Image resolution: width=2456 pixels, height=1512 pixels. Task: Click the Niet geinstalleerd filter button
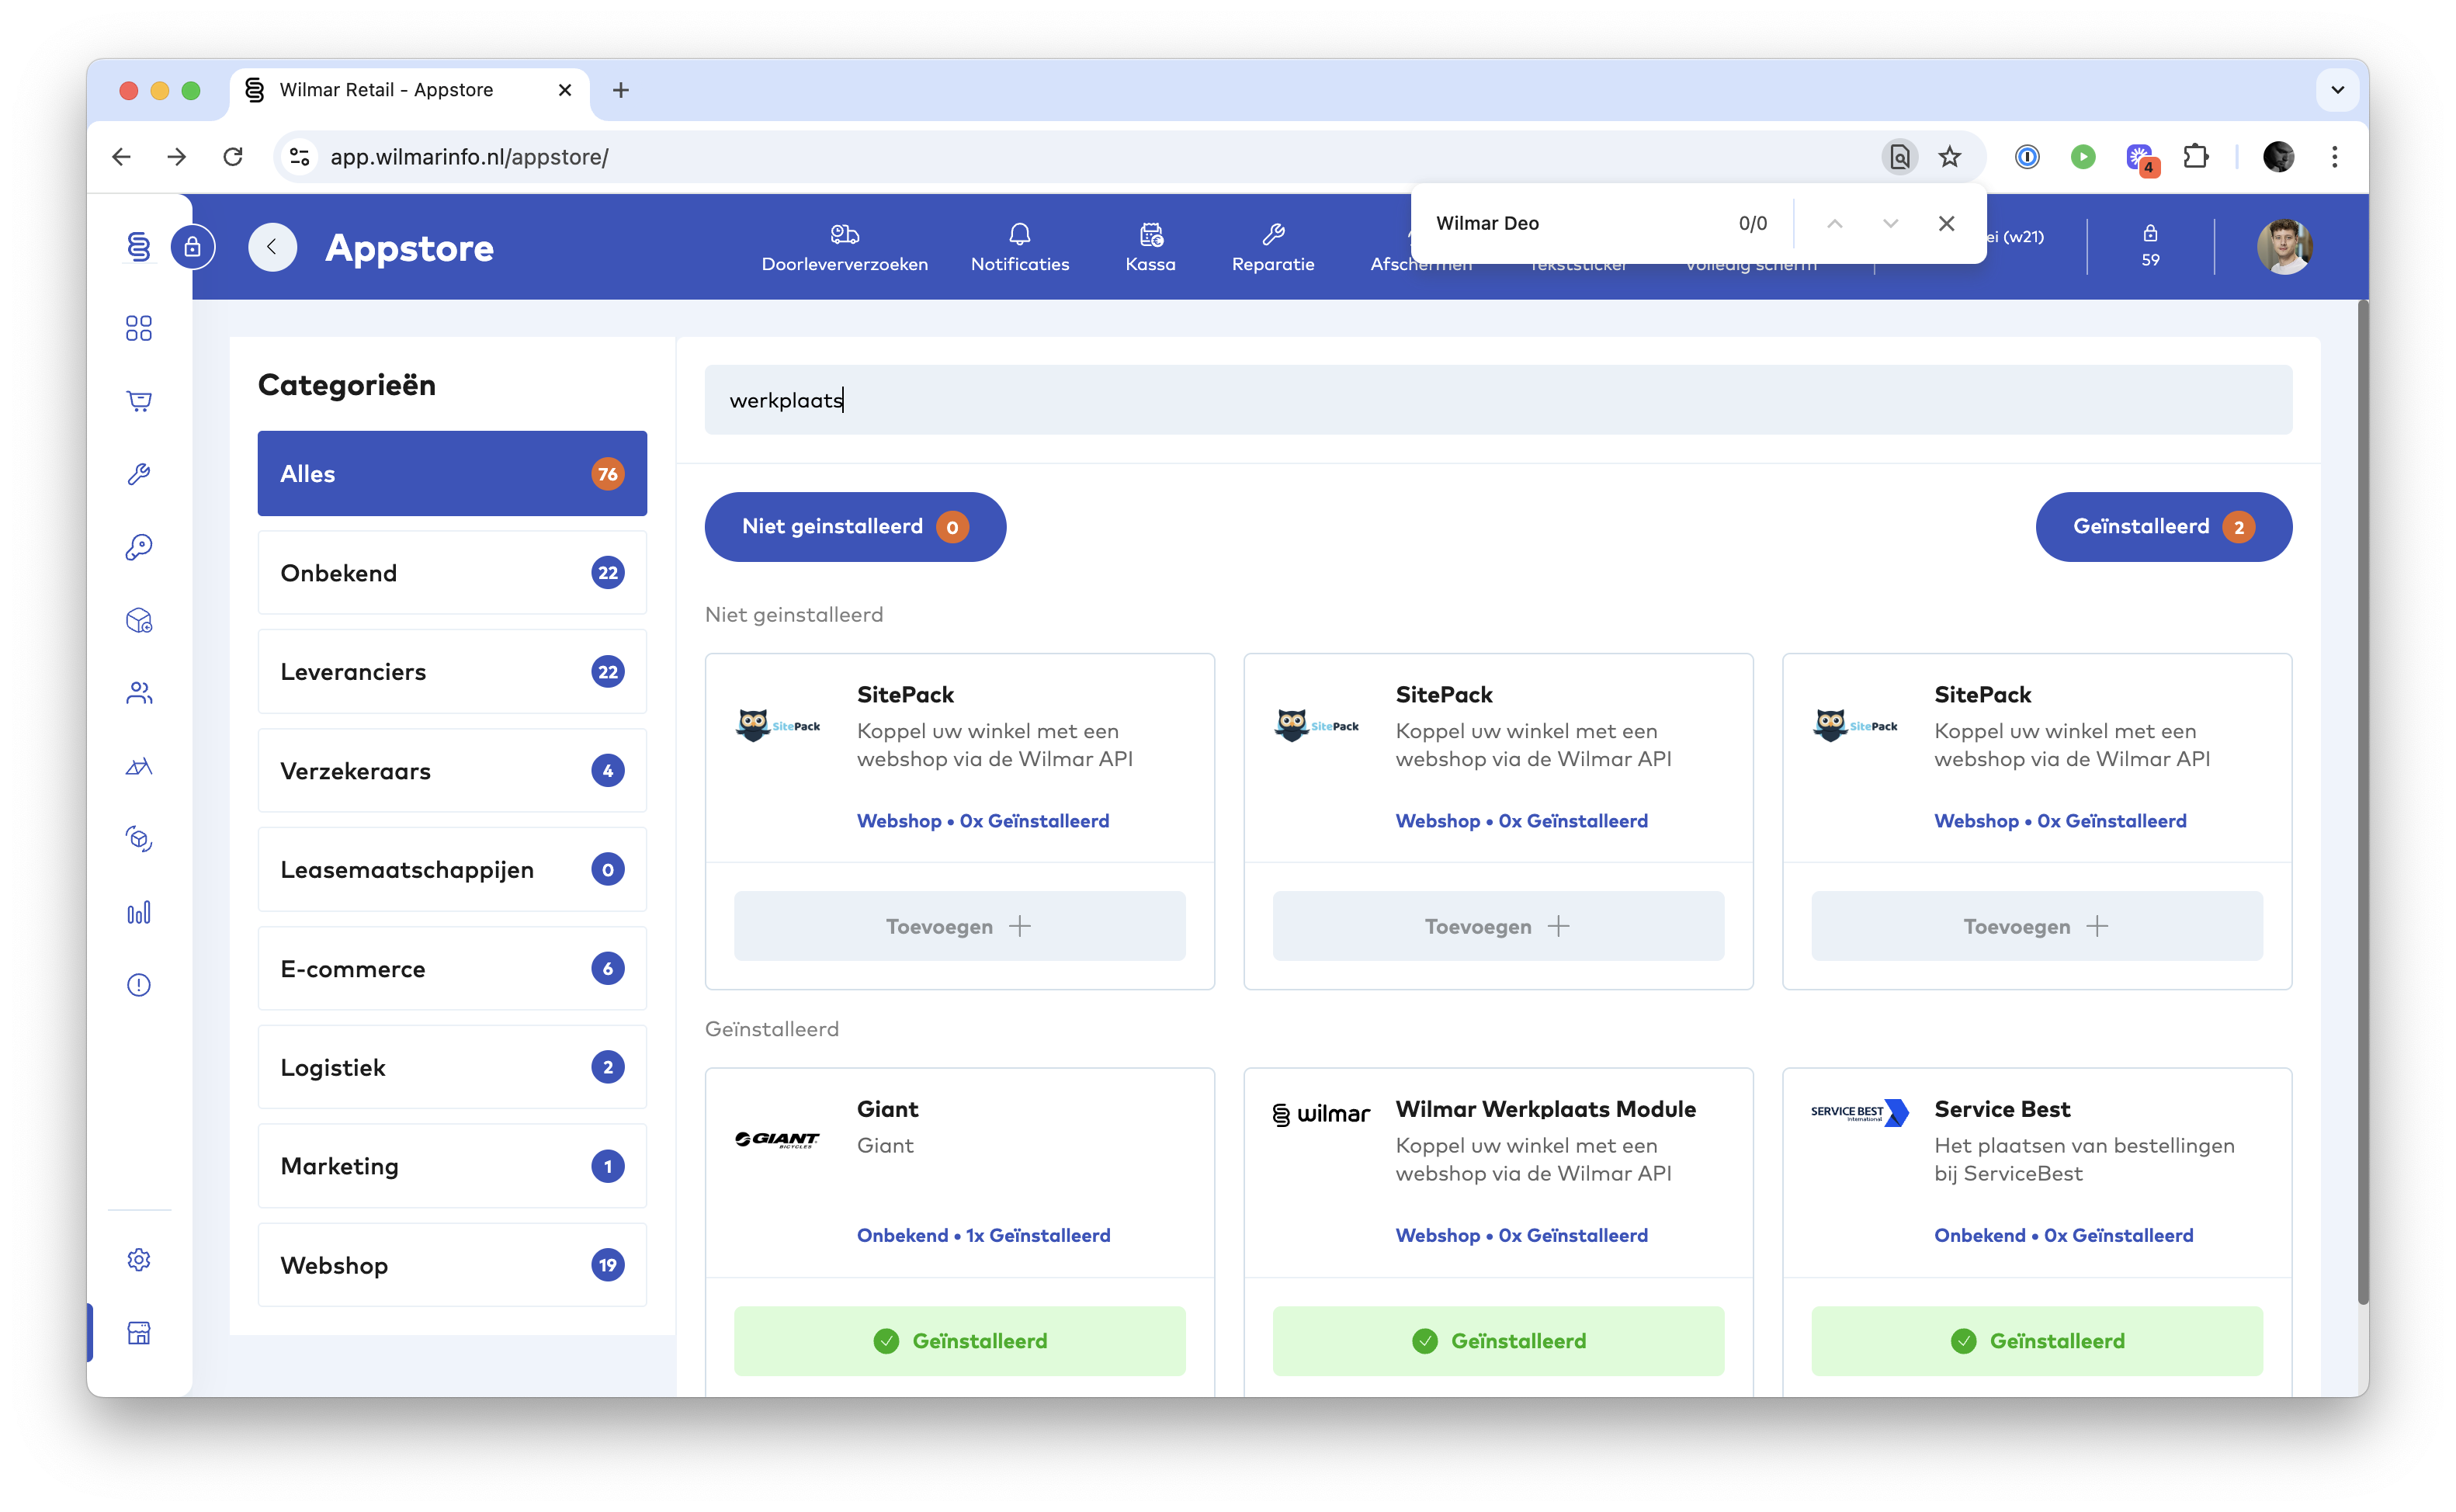coord(855,526)
